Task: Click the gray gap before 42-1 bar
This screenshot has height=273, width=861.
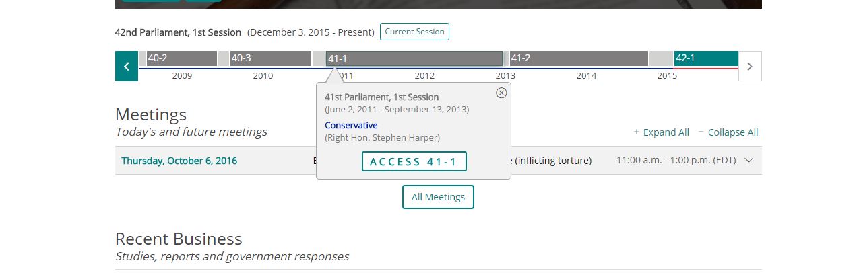Action: click(661, 58)
